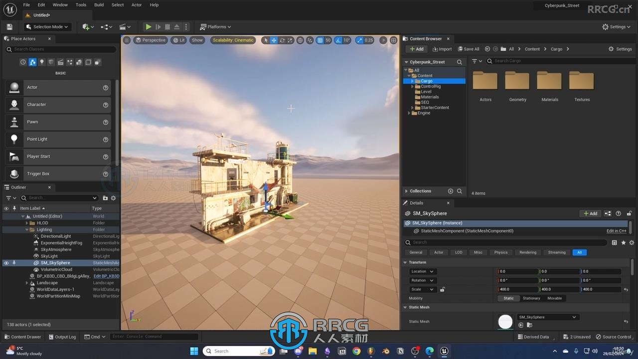638x359 pixels.
Task: Activate the Scale tool in the viewport toolbar
Action: (x=290, y=40)
